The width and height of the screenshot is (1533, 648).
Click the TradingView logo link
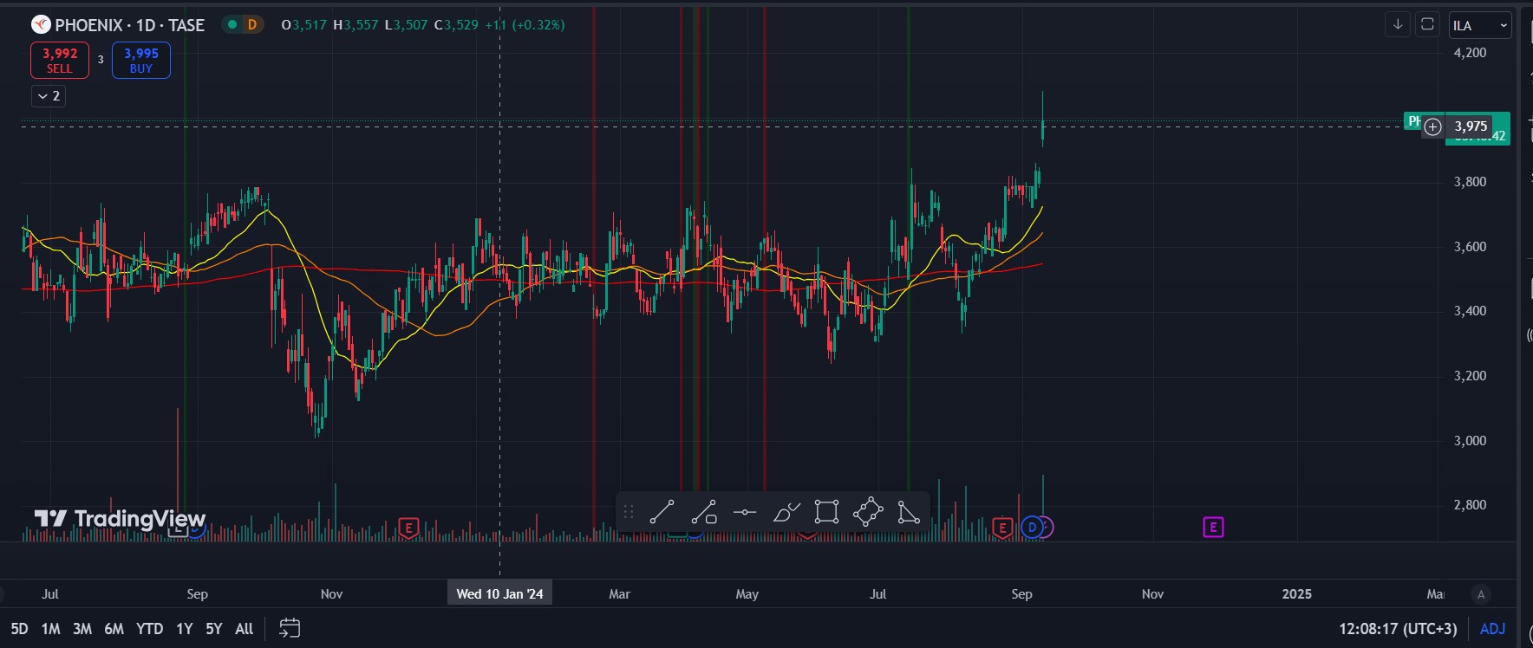coord(120,518)
